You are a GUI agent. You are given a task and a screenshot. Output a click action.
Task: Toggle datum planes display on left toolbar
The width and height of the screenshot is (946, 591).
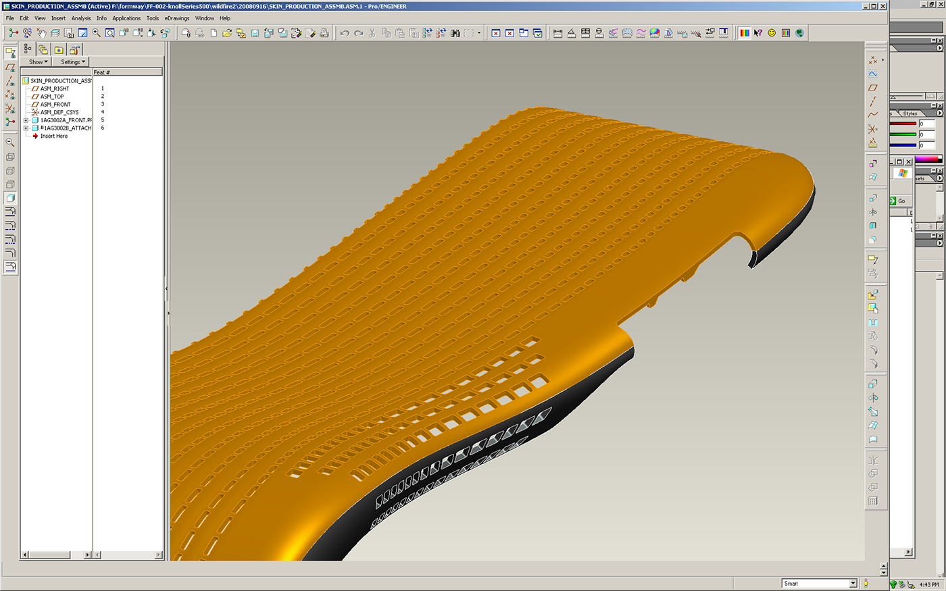tap(10, 68)
